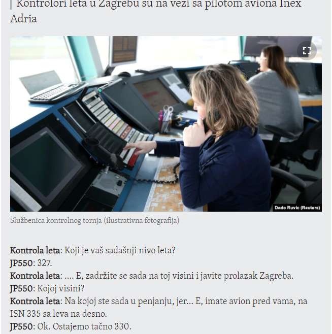This screenshot has height=334, width=332.
Task: Click the vertical blockquote bar beside heading
Action: tap(11, 4)
